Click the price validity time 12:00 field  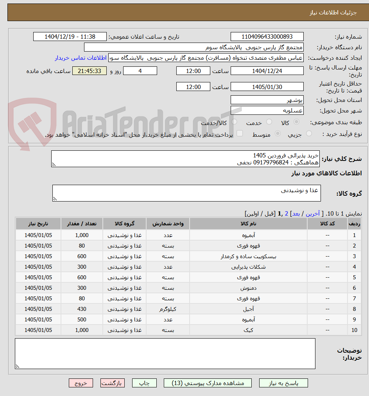point(193,87)
